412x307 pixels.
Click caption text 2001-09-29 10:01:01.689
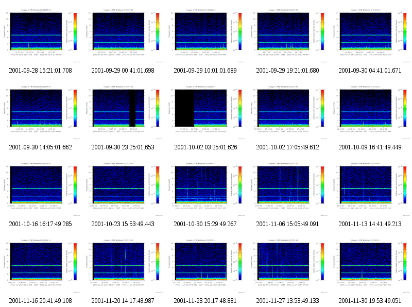click(x=205, y=71)
